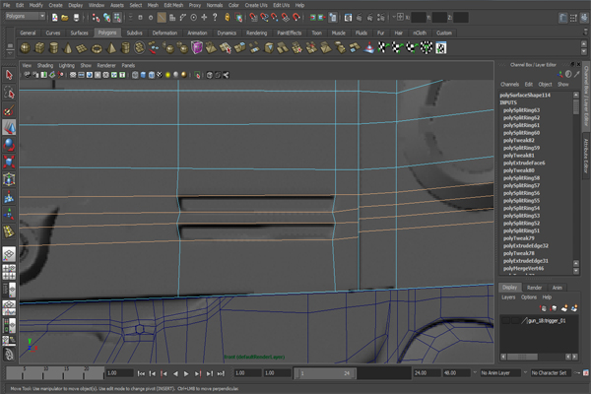Screen dimensions: 591x394
Task: Toggle viewport wireframe display icon
Action: coord(135,75)
